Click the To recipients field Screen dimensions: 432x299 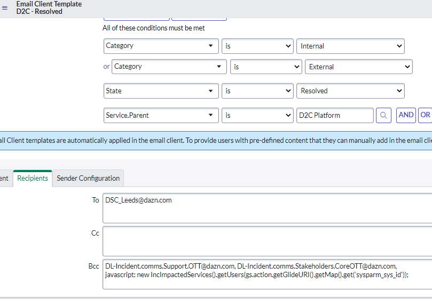pyautogui.click(x=267, y=208)
